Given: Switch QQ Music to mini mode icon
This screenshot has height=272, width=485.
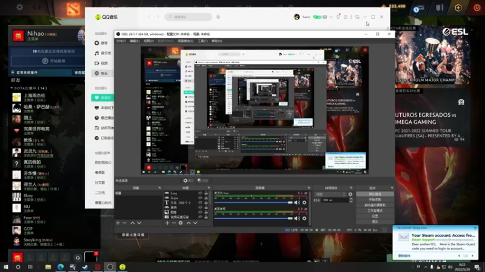Looking at the screenshot, I should point(357,17).
